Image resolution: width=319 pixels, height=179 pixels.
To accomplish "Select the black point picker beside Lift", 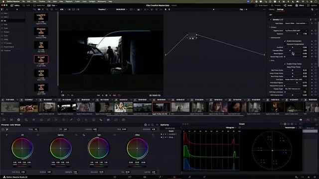I will coord(6,135).
